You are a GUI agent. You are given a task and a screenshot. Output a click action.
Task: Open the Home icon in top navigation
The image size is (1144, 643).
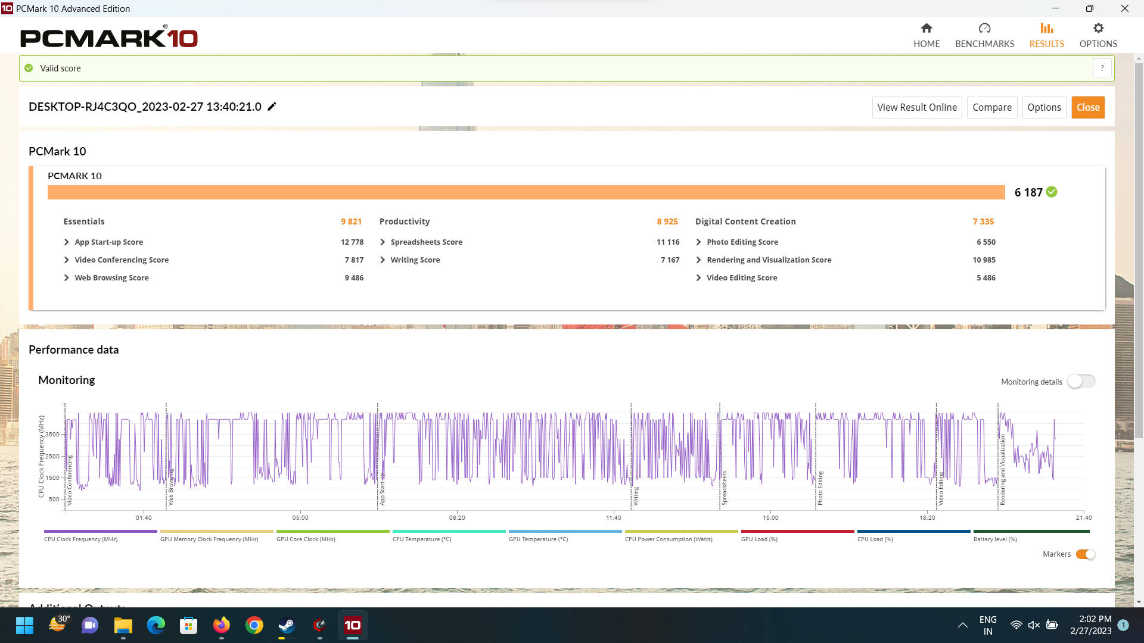(x=926, y=29)
